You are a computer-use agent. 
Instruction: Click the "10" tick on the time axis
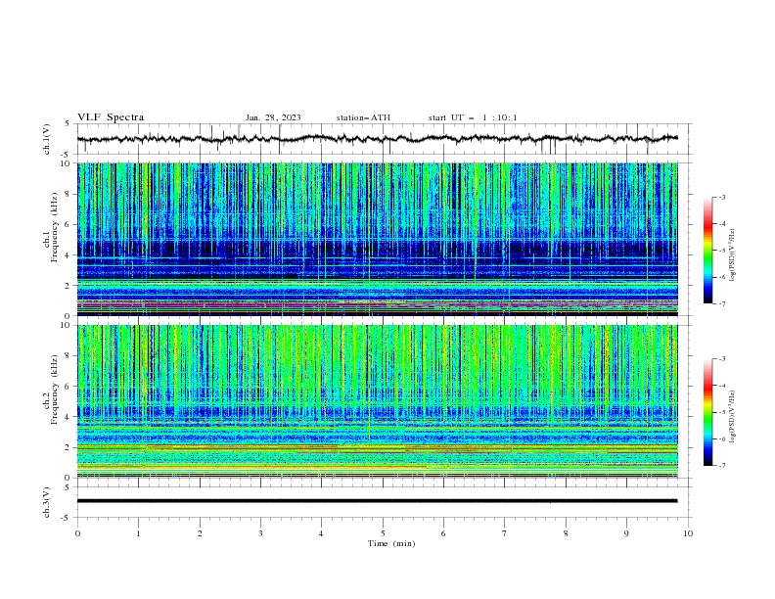click(688, 533)
